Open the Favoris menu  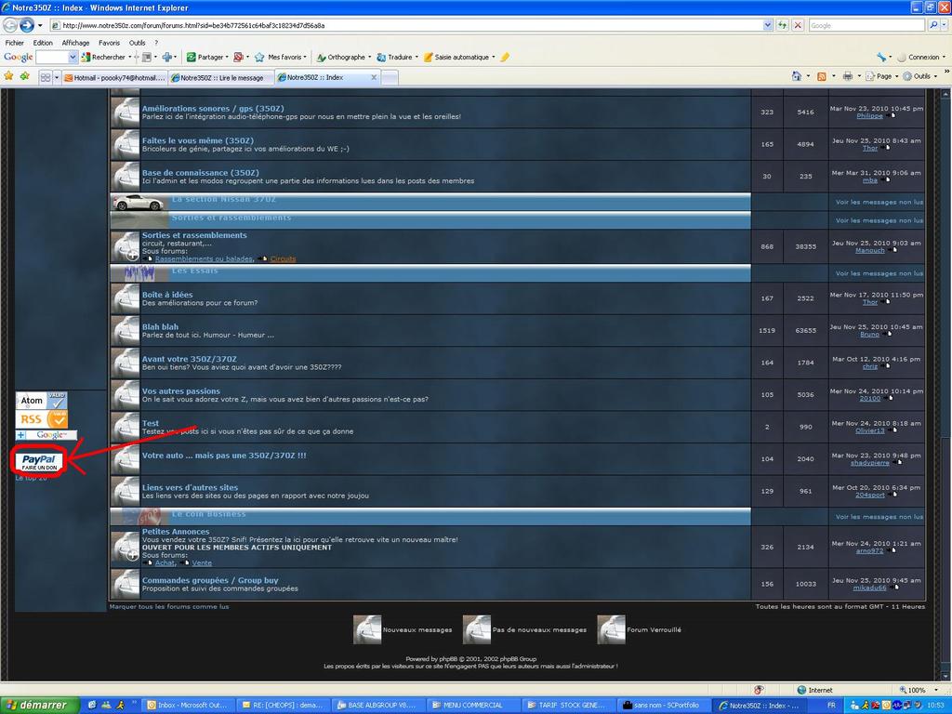(x=109, y=43)
